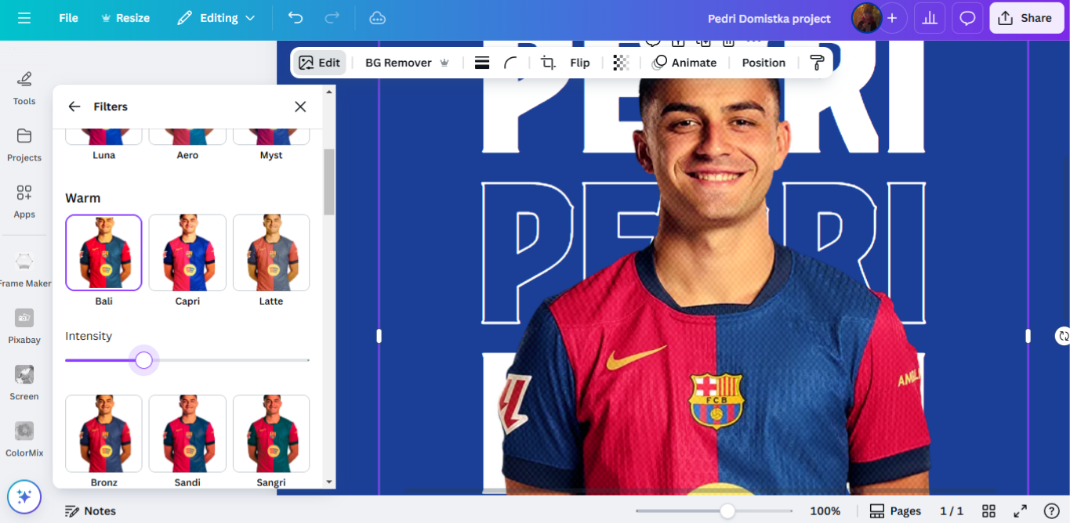The image size is (1070, 523).
Task: Open the hamburger main menu
Action: pos(24,18)
